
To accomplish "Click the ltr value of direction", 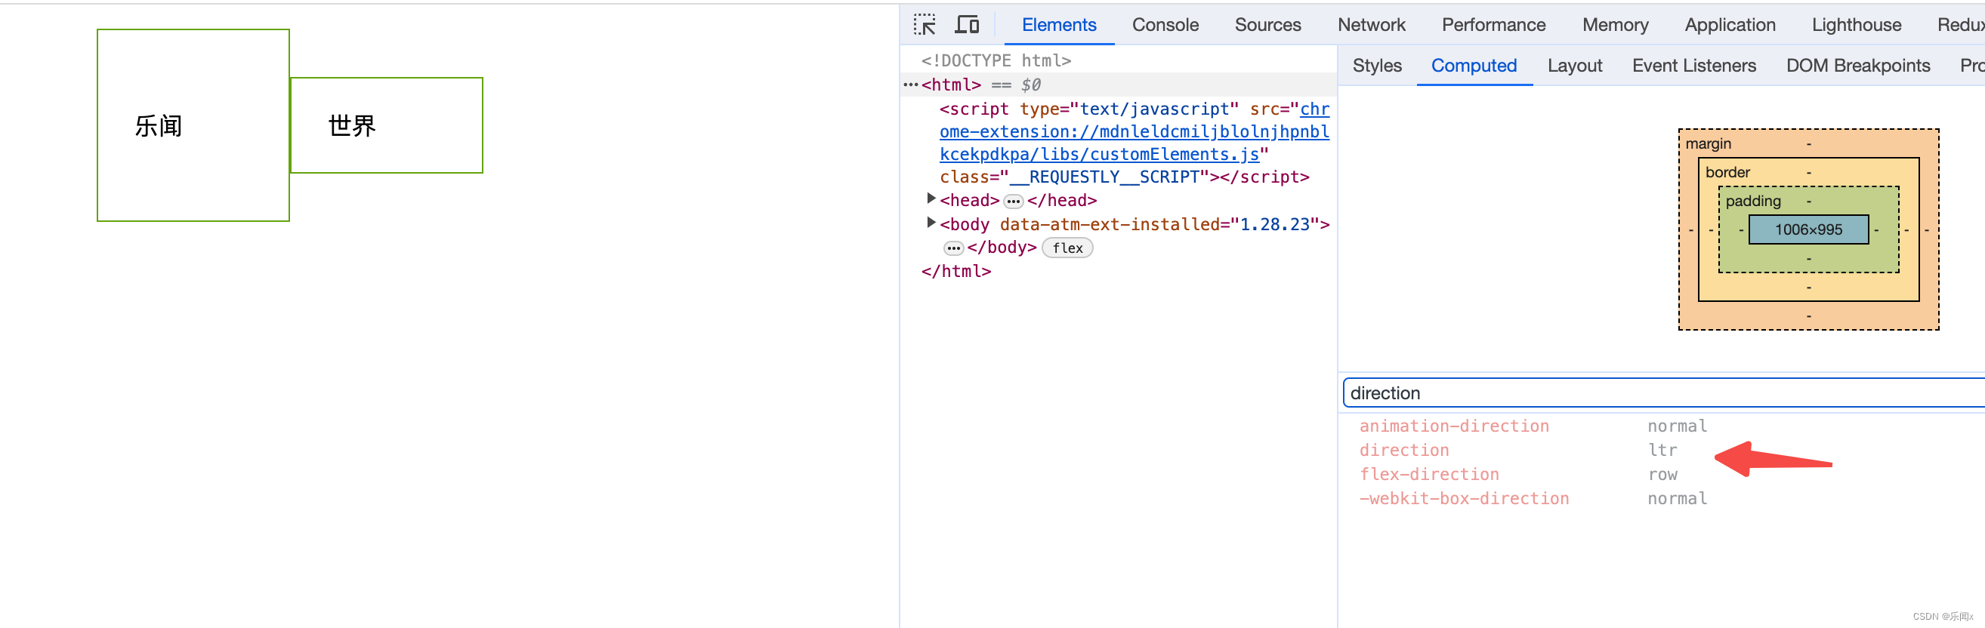I will tap(1662, 449).
